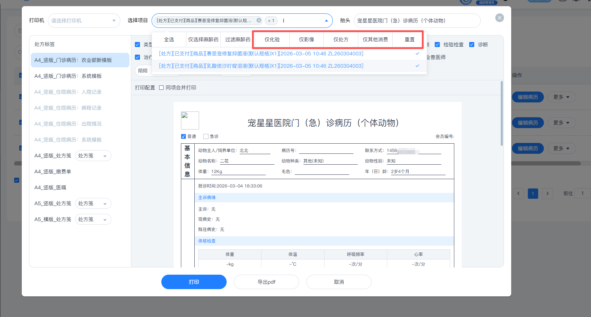Remove the selected prescription tag in 选择项目
Image resolution: width=591 pixels, height=317 pixels.
(259, 21)
